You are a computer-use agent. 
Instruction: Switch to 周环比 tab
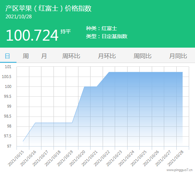tap(71, 56)
